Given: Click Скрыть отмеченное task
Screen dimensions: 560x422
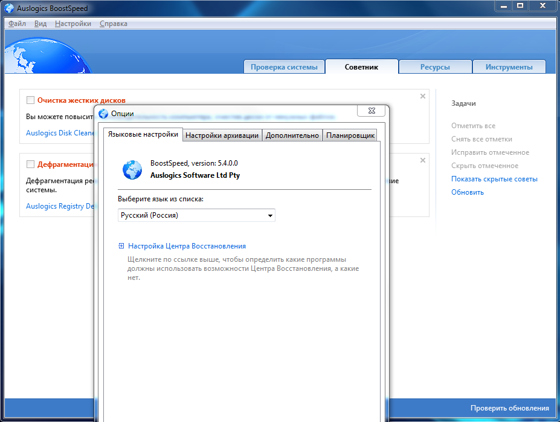Looking at the screenshot, I should (x=484, y=166).
